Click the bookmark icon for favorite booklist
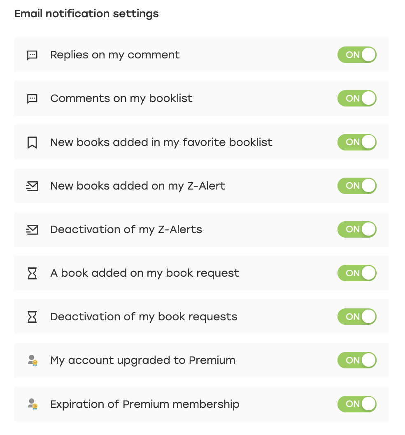 pos(32,142)
